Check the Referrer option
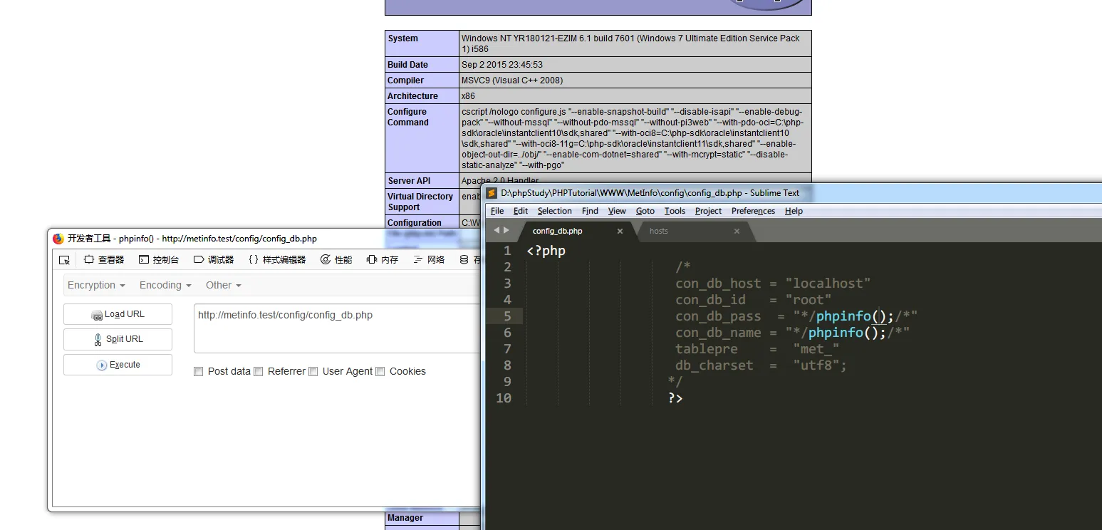Screen dimensions: 1102x530 coord(259,371)
